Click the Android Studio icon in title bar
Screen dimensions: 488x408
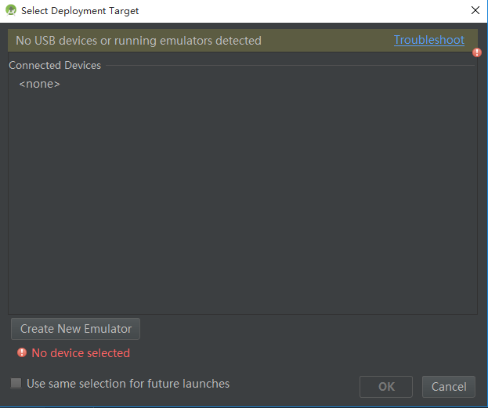(x=11, y=11)
